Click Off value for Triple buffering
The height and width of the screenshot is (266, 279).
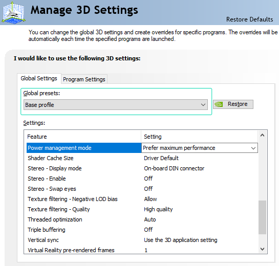coord(148,230)
